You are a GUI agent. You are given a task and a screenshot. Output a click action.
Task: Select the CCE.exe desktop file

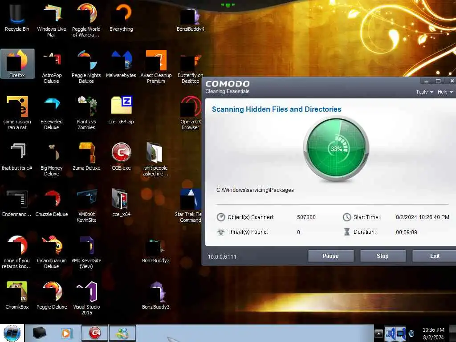[x=121, y=156]
